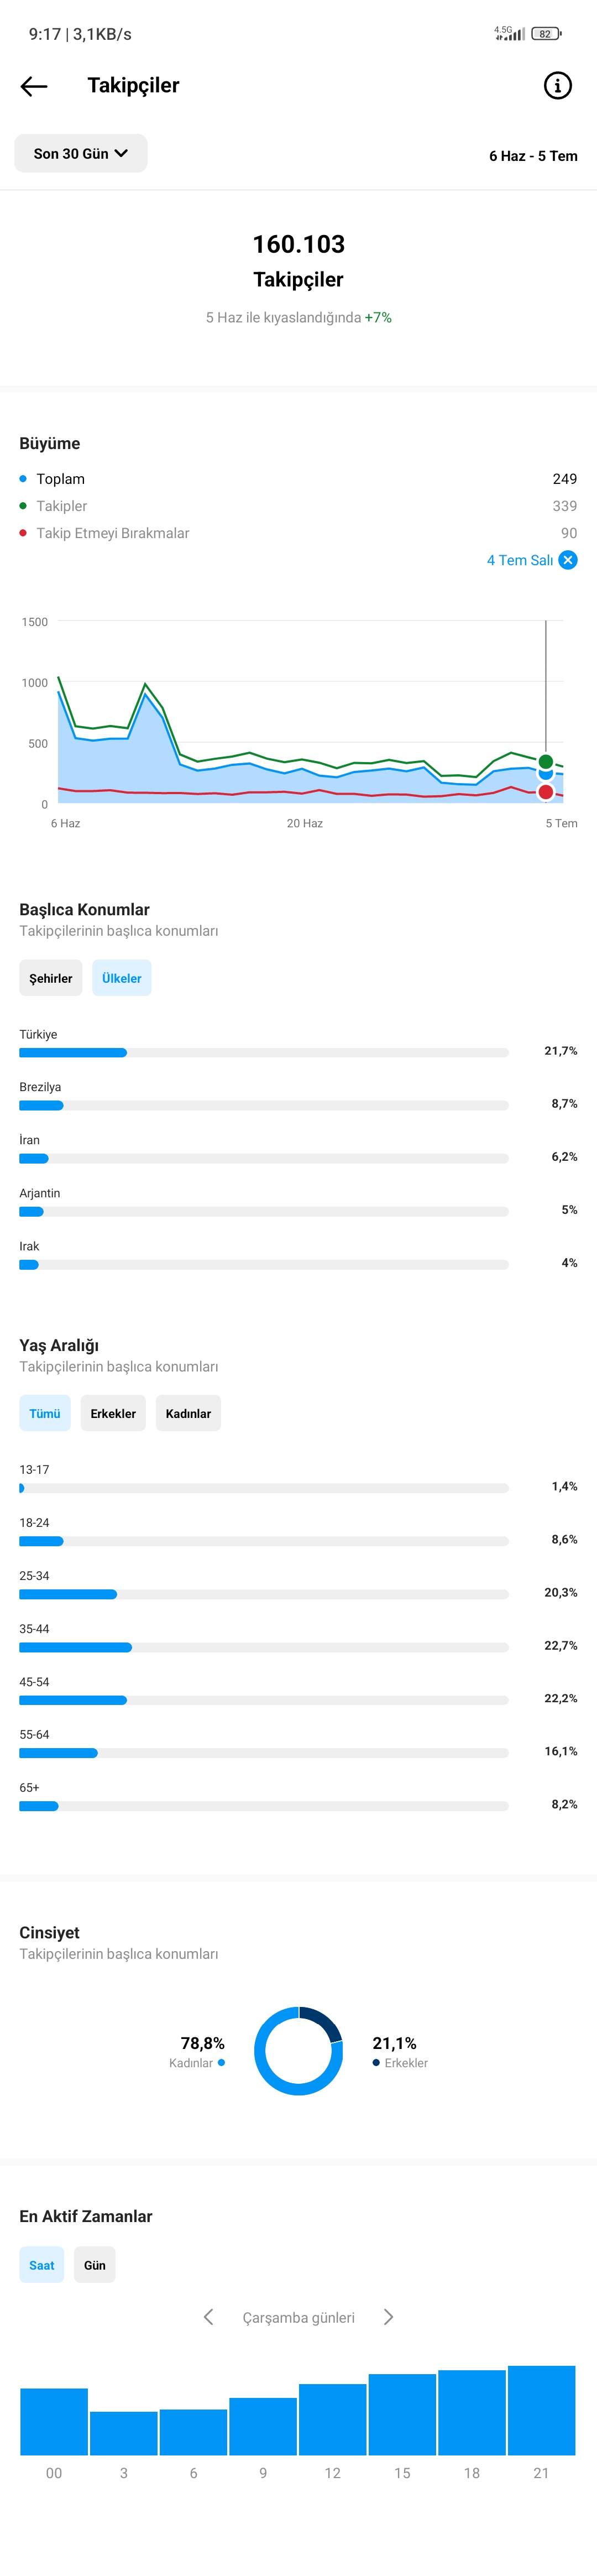Filter age range by Kadınlar
Image resolution: width=597 pixels, height=2576 pixels.
point(188,1413)
